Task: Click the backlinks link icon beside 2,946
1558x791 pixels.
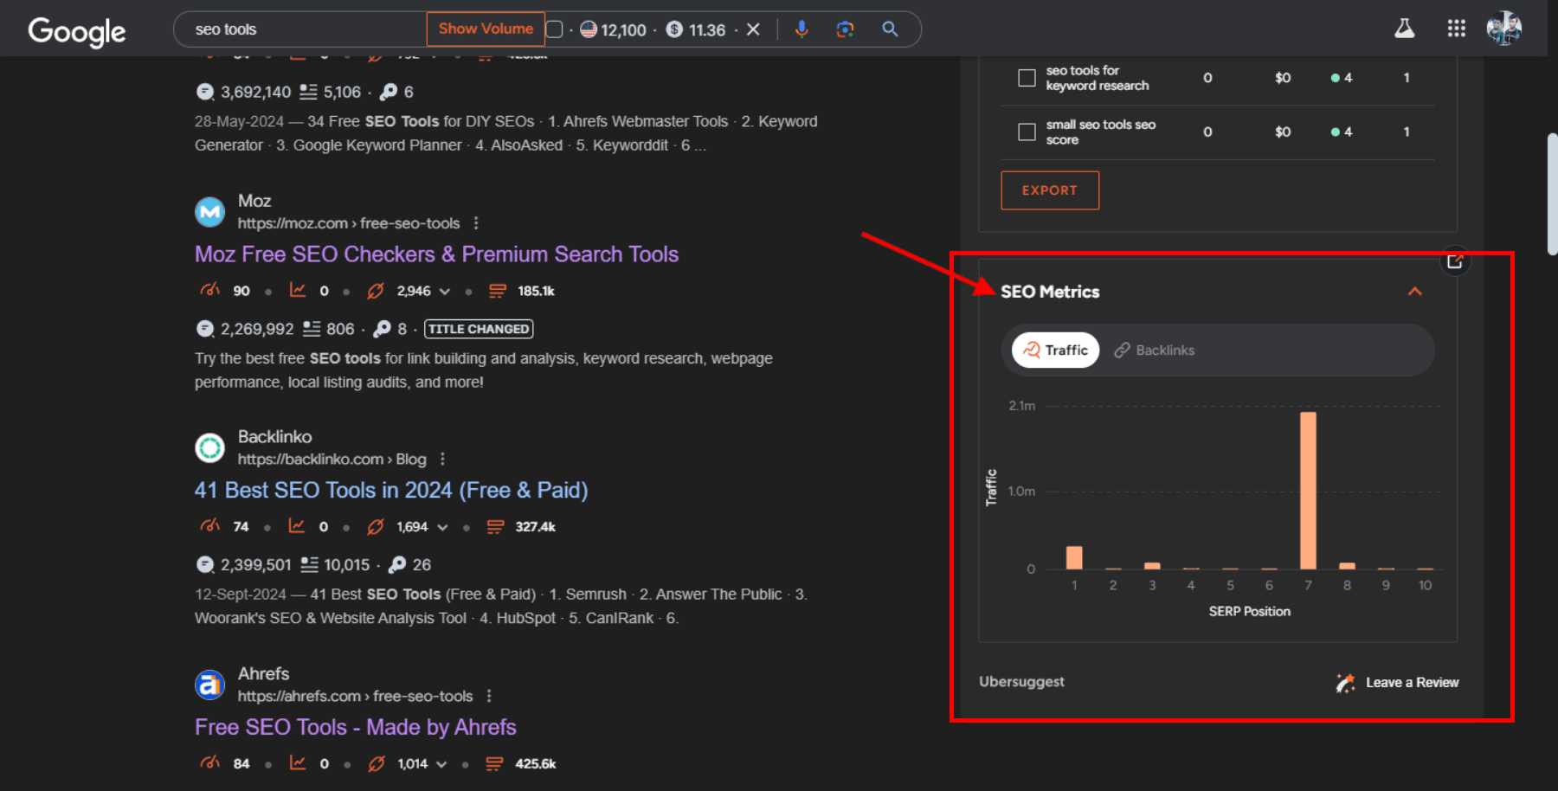Action: (x=376, y=291)
